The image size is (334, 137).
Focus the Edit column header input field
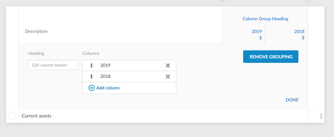click(53, 65)
